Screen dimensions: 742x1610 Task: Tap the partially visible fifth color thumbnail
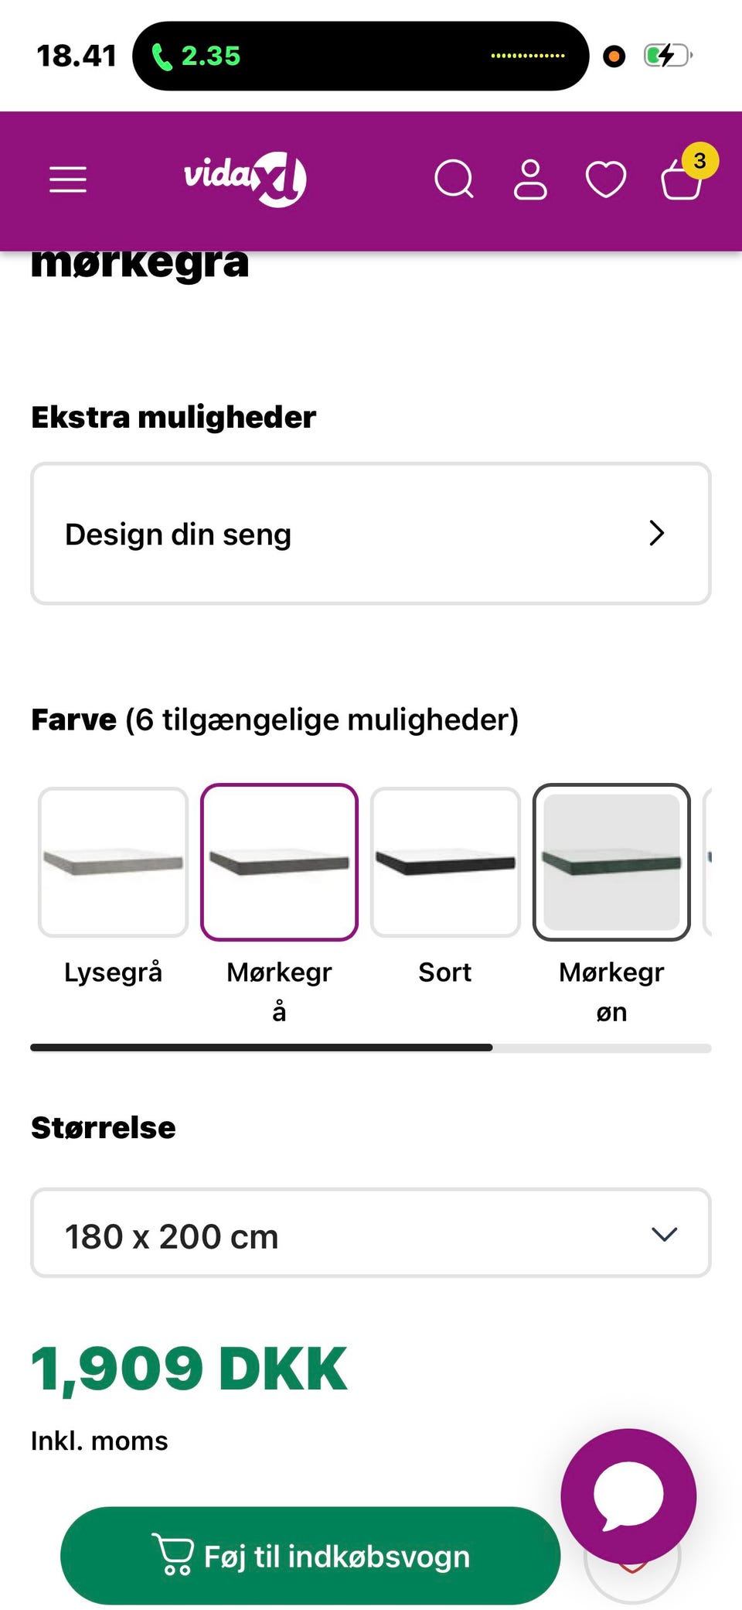(707, 860)
